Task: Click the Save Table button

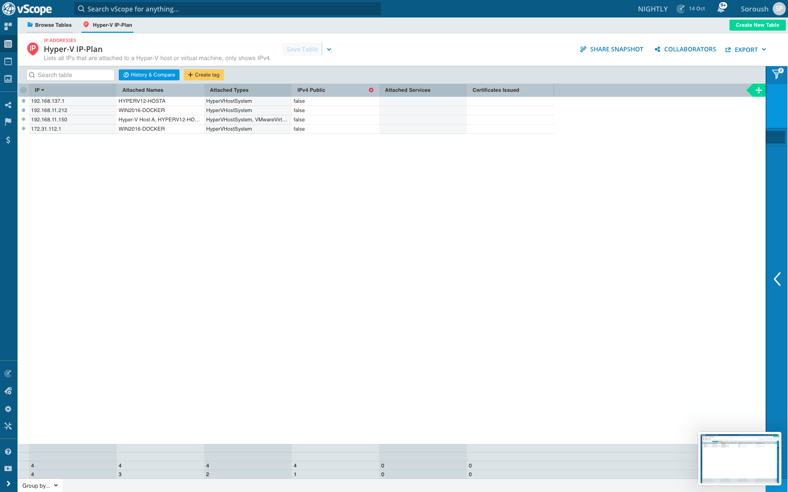Action: coord(302,49)
